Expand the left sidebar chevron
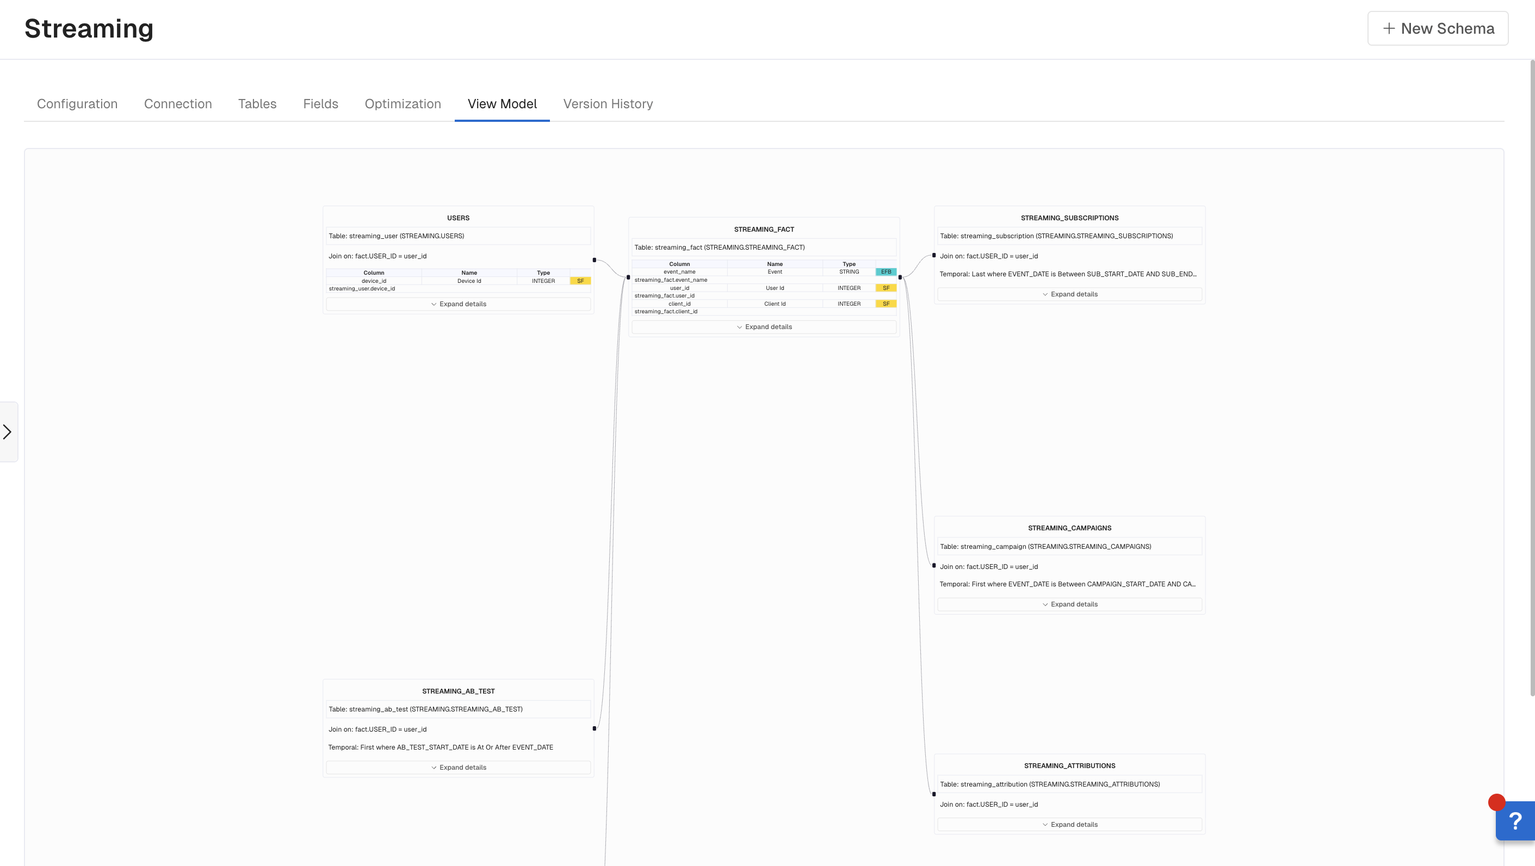Viewport: 1535px width, 866px height. click(x=8, y=431)
